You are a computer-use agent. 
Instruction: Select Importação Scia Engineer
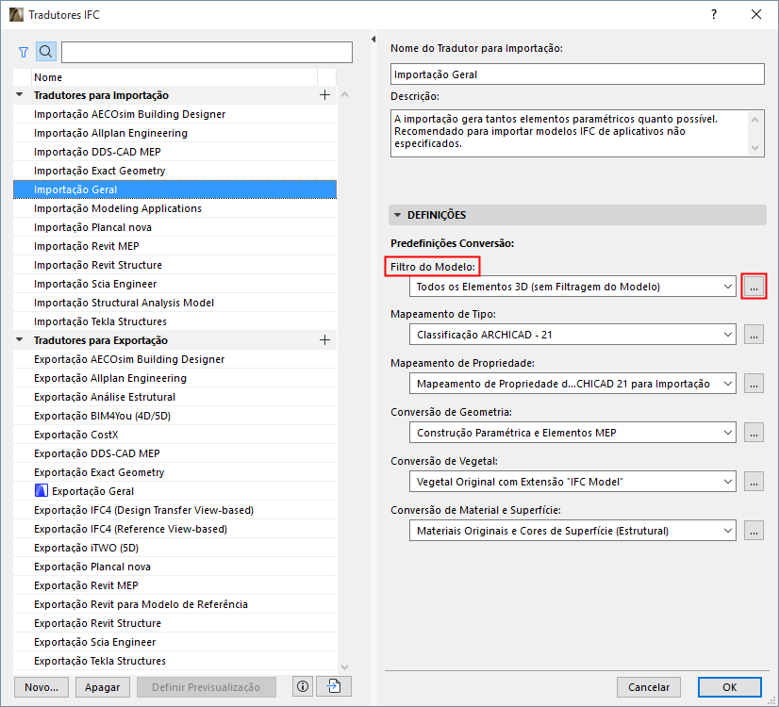[174, 284]
